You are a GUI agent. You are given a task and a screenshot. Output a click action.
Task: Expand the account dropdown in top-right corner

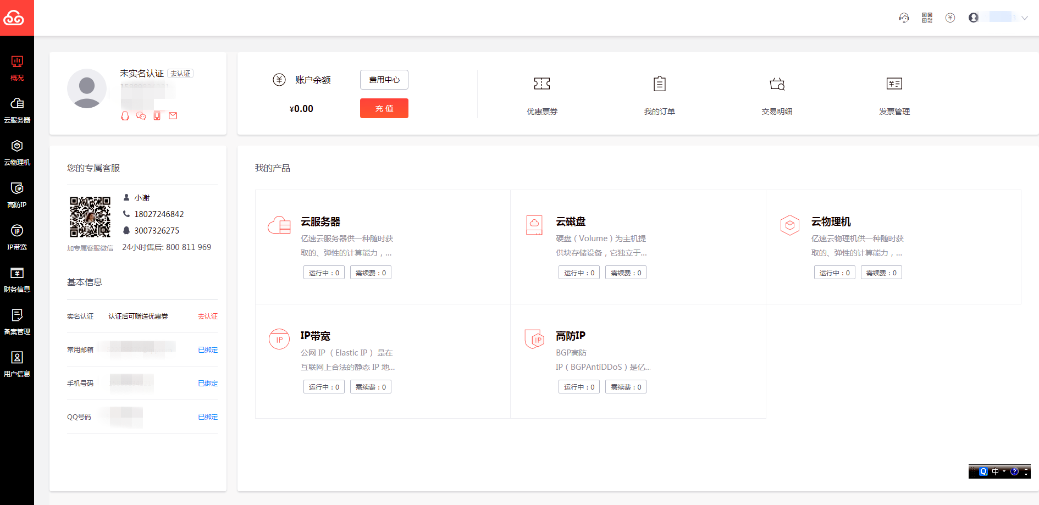coord(1024,18)
